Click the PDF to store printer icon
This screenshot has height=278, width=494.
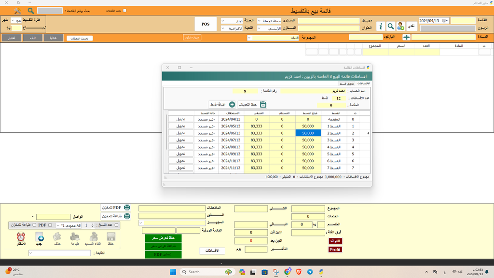pos(127,207)
